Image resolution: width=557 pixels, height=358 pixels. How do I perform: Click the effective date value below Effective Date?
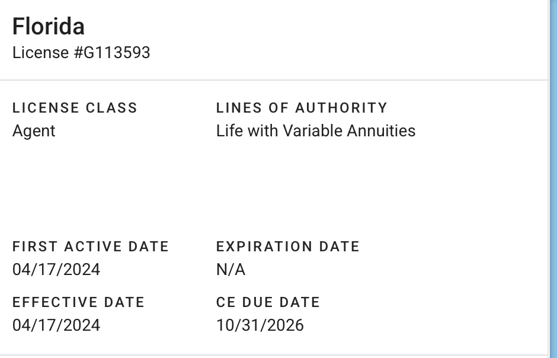point(56,325)
